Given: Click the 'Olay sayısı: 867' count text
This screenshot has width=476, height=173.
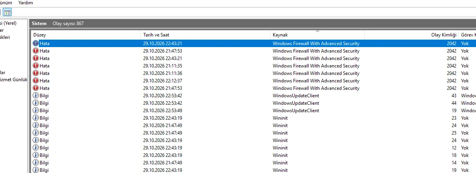Looking at the screenshot, I should pos(68,24).
